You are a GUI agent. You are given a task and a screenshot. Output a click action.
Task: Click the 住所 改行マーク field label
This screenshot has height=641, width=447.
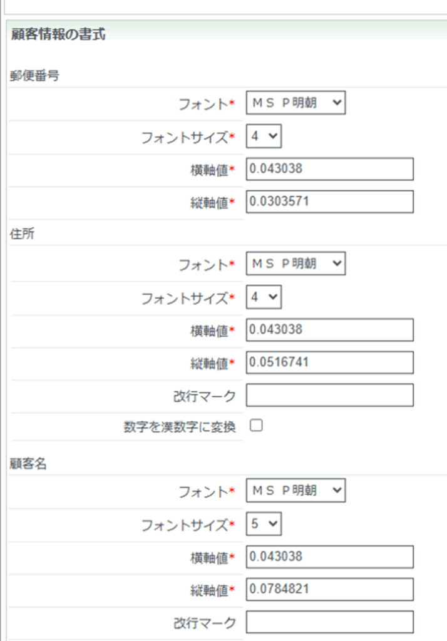[205, 396]
